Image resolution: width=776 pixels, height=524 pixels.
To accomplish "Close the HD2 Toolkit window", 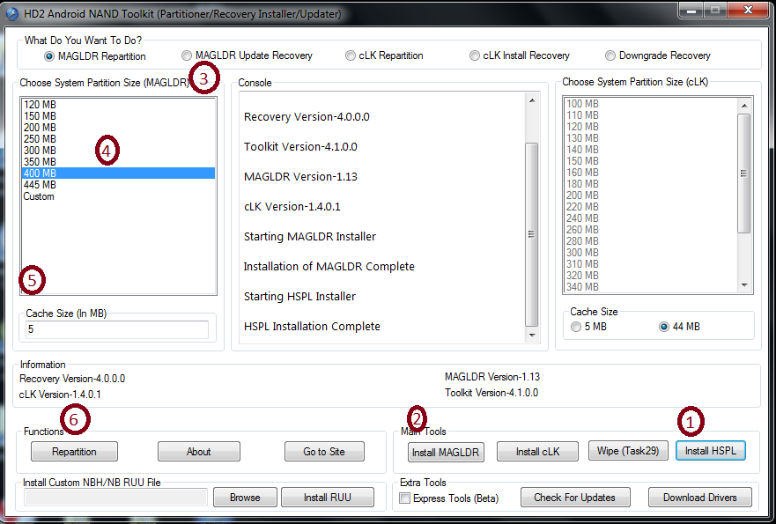I will coord(748,10).
